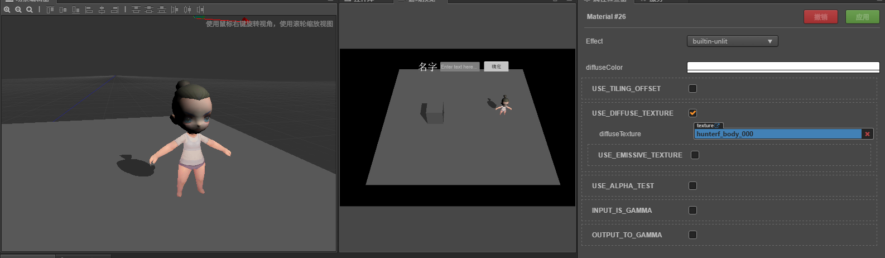Viewport: 885px width, 258px height.
Task: Open the texture asset link tag
Action: [709, 126]
